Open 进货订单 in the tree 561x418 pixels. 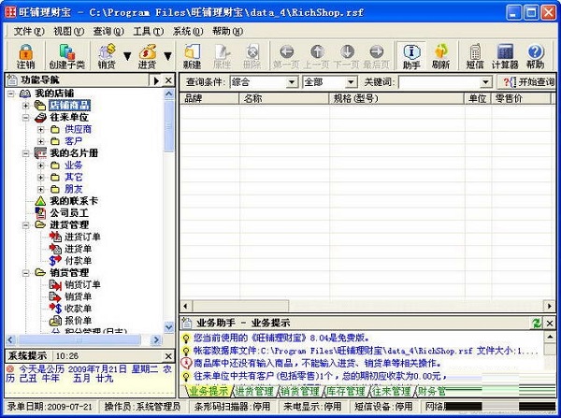(x=82, y=237)
